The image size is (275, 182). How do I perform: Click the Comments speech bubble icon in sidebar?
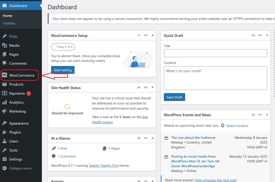click(x=5, y=63)
